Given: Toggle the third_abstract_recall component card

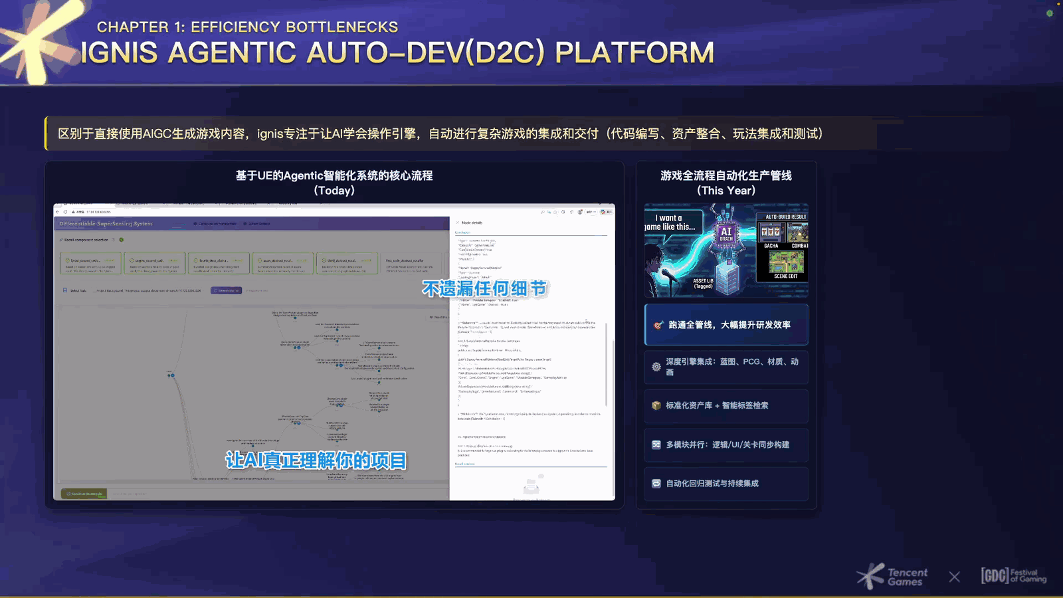Looking at the screenshot, I should click(x=347, y=263).
